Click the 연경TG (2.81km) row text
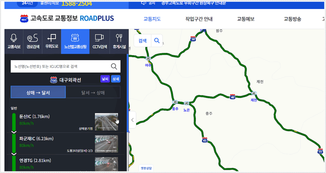 tap(35, 161)
